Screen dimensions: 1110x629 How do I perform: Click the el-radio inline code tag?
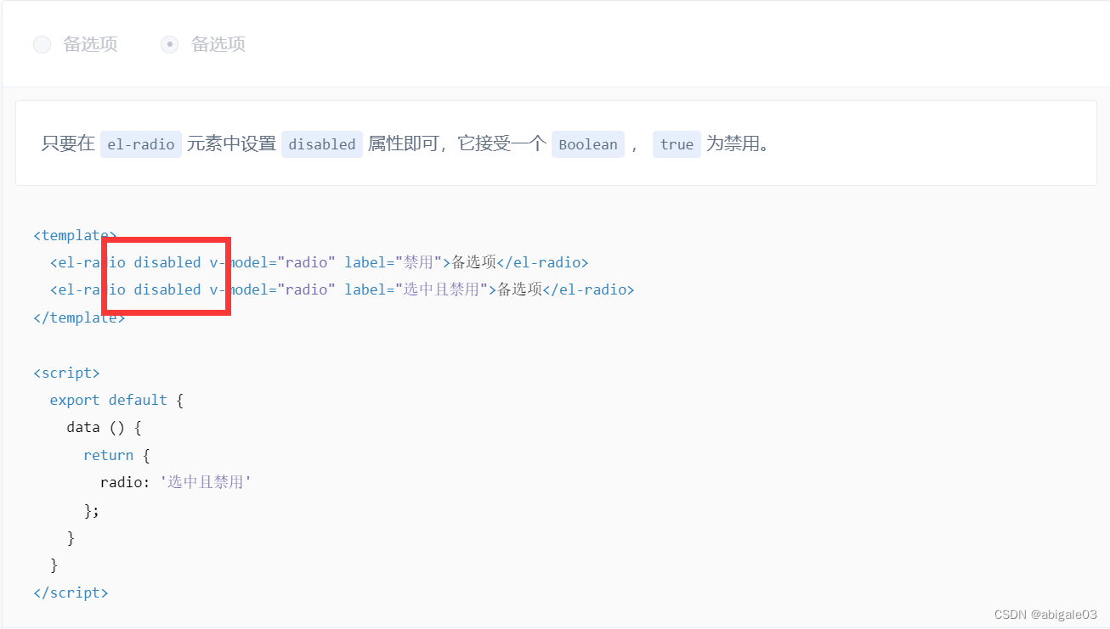(141, 144)
